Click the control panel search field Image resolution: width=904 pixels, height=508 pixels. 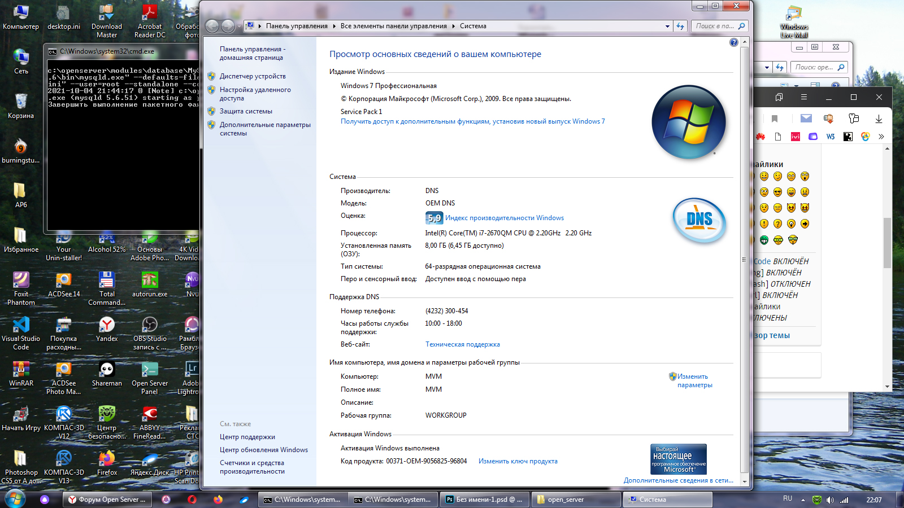tap(715, 26)
